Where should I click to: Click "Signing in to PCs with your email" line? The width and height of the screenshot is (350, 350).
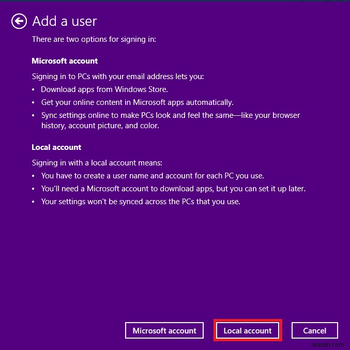pyautogui.click(x=118, y=77)
